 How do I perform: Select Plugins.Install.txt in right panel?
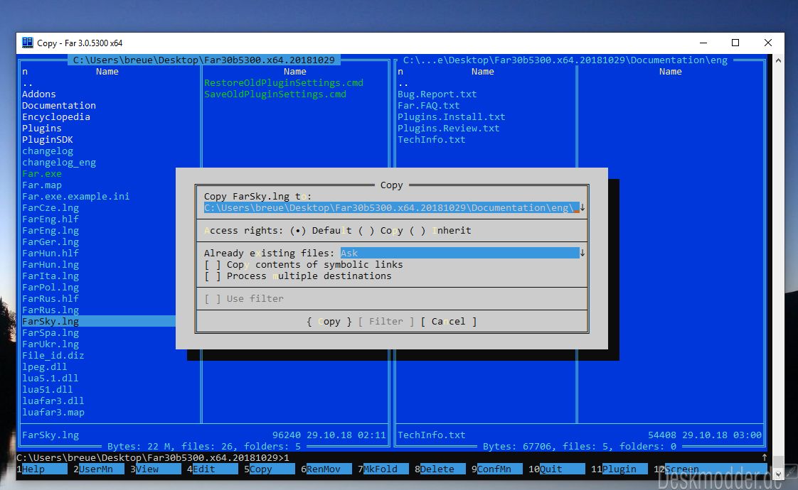[x=452, y=117]
